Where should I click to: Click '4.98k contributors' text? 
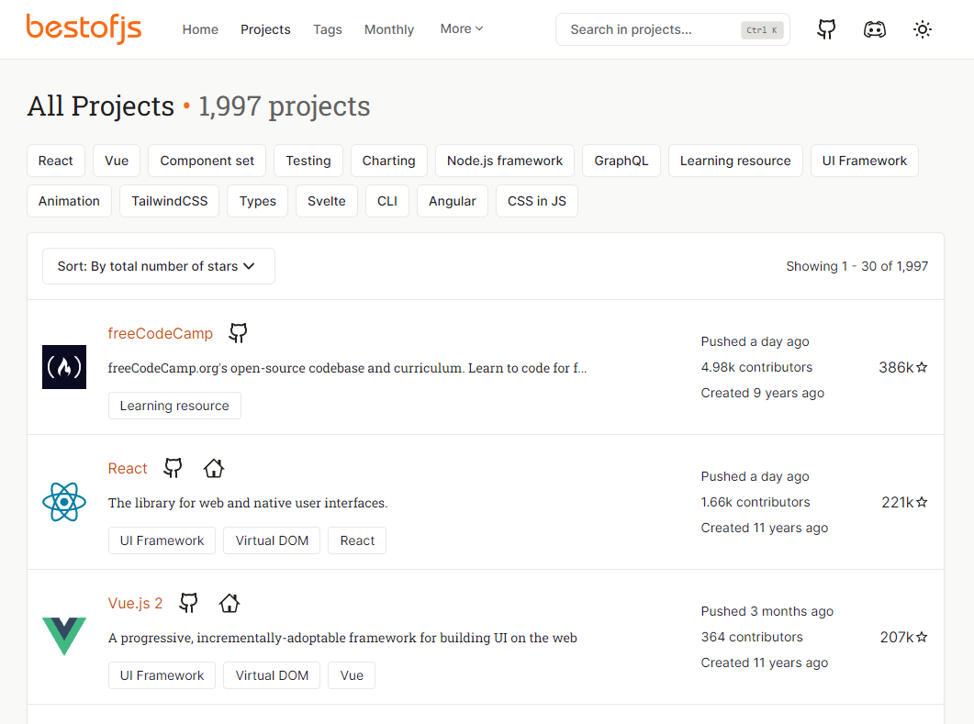756,367
